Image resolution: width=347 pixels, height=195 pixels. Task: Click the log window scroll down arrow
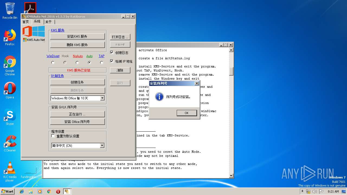231,176
